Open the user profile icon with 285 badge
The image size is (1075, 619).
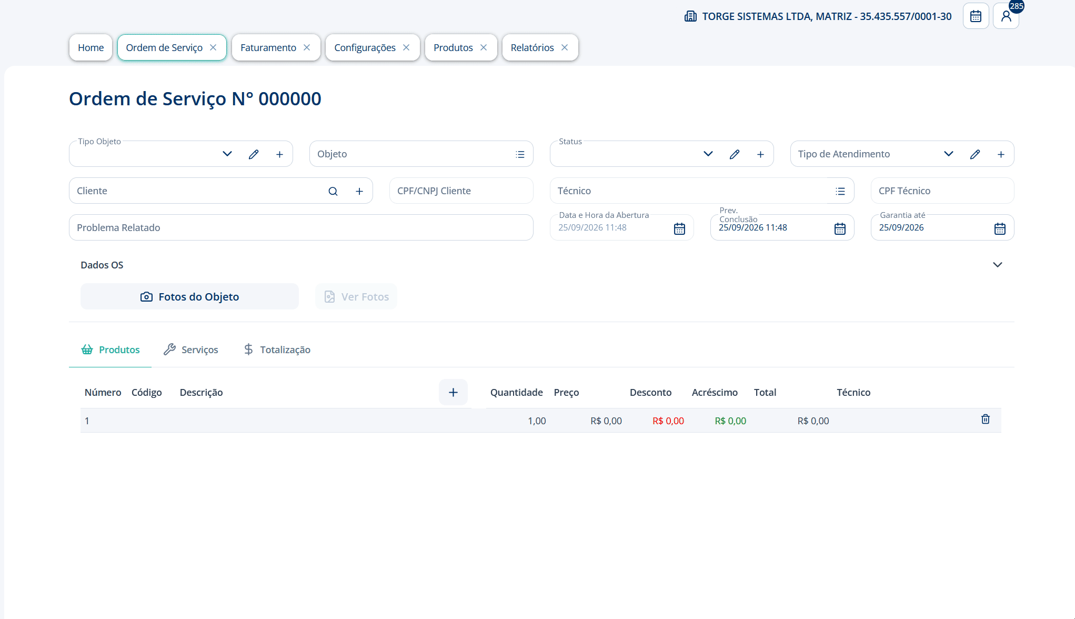point(1006,16)
